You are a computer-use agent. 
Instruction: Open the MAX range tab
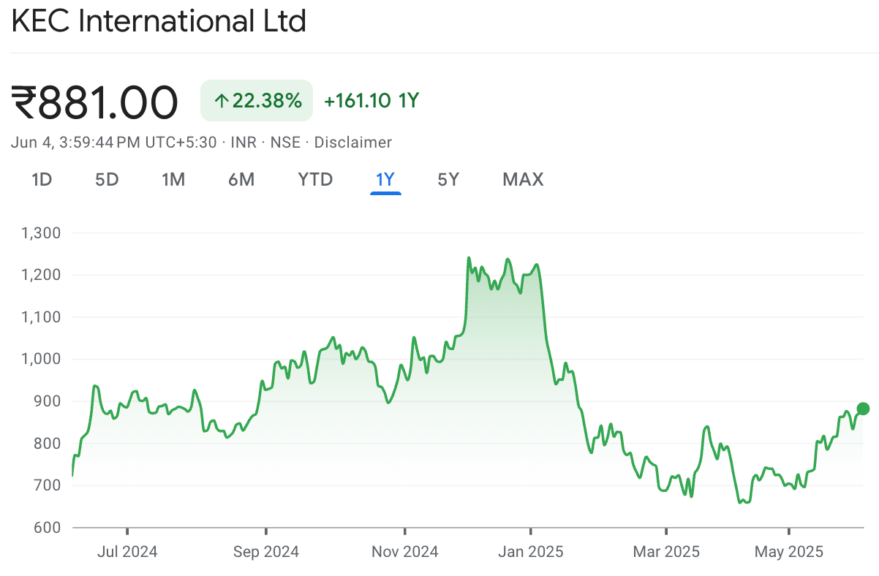tap(523, 180)
